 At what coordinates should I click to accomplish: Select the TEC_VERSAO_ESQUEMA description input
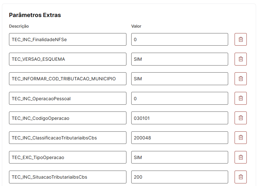point(68,59)
